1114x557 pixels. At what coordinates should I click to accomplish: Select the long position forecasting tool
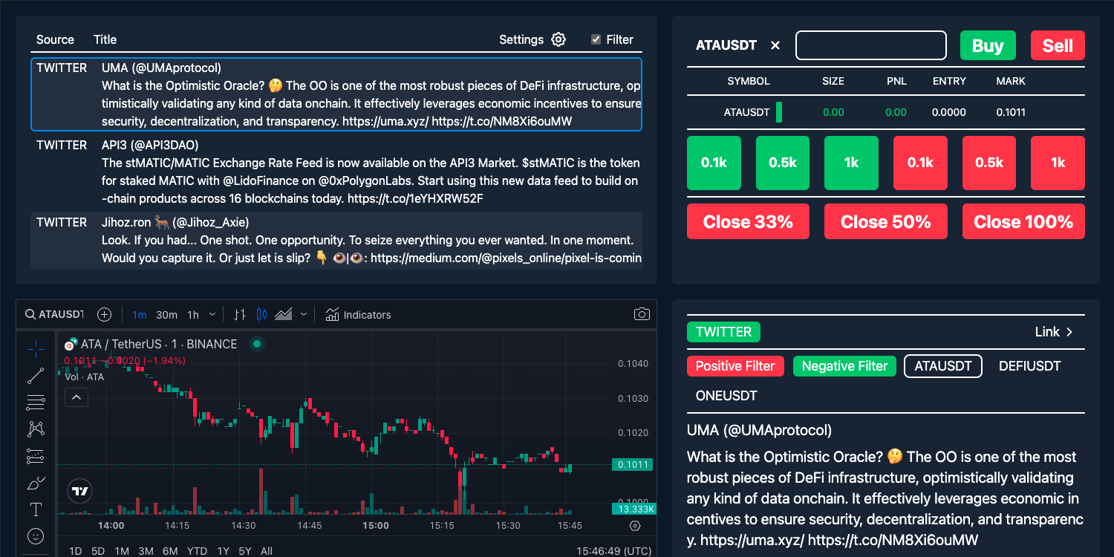pos(36,456)
